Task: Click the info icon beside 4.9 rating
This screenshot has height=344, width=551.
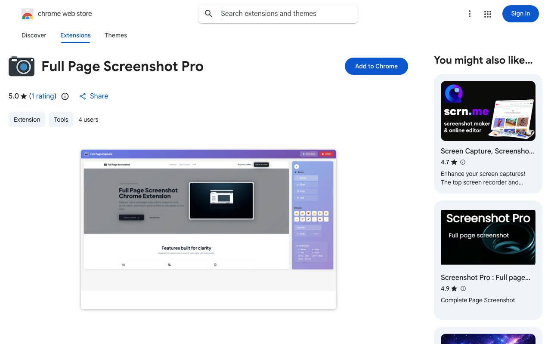Action: (463, 289)
